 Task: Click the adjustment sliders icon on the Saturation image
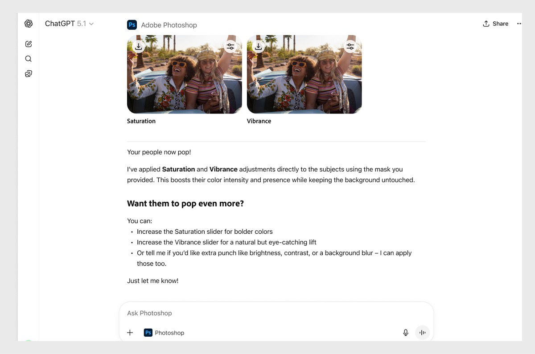[x=230, y=46]
